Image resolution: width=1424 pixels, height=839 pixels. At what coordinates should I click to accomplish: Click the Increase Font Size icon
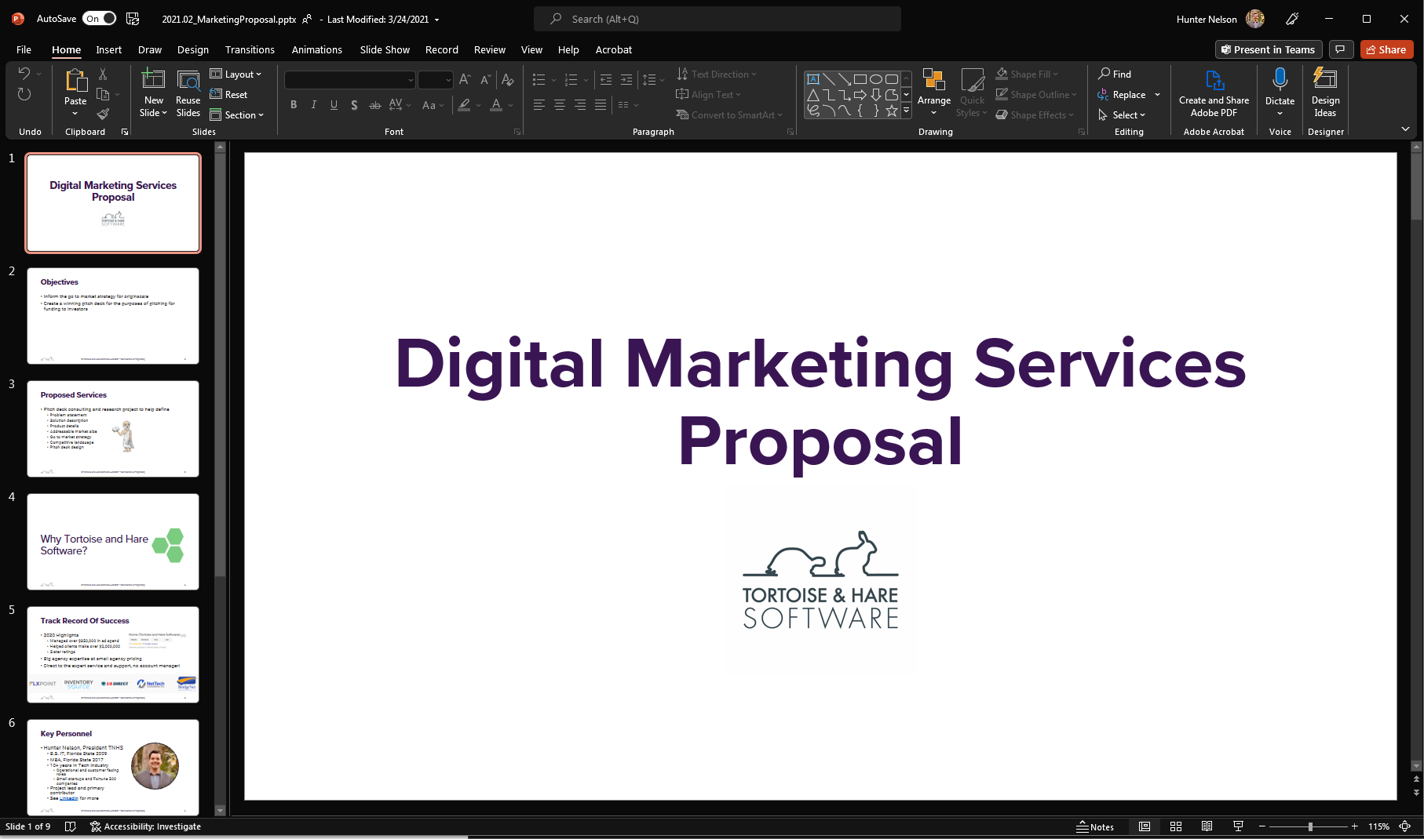(464, 79)
